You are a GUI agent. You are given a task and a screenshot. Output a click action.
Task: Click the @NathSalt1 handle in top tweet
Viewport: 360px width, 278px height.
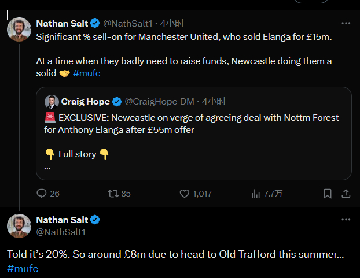pos(128,23)
